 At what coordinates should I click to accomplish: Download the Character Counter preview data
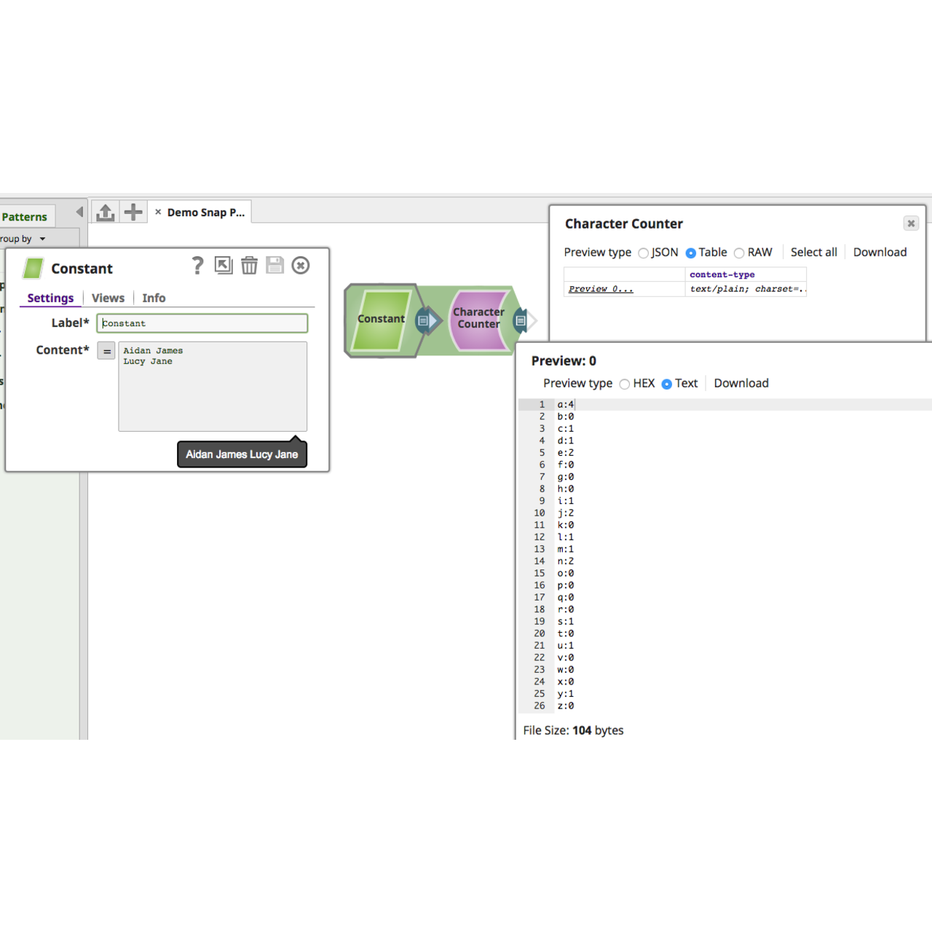(x=880, y=252)
